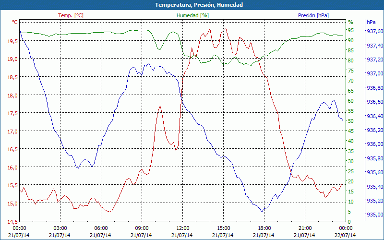Click the '18:00' time axis label
Image resolution: width=384 pixels, height=240 pixels.
(x=264, y=228)
